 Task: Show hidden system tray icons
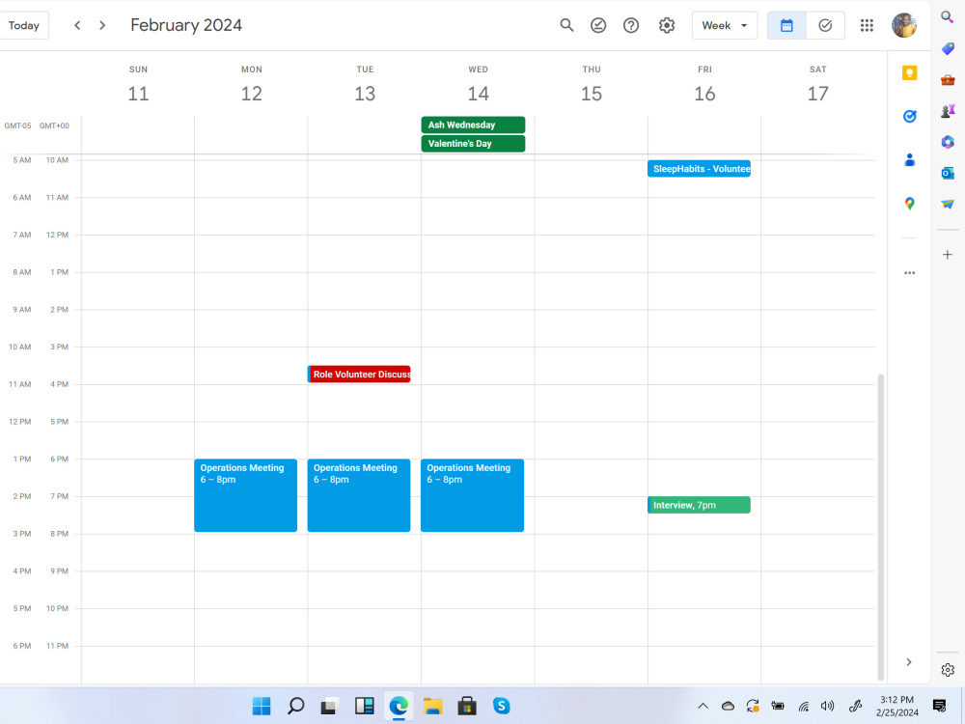click(x=703, y=707)
